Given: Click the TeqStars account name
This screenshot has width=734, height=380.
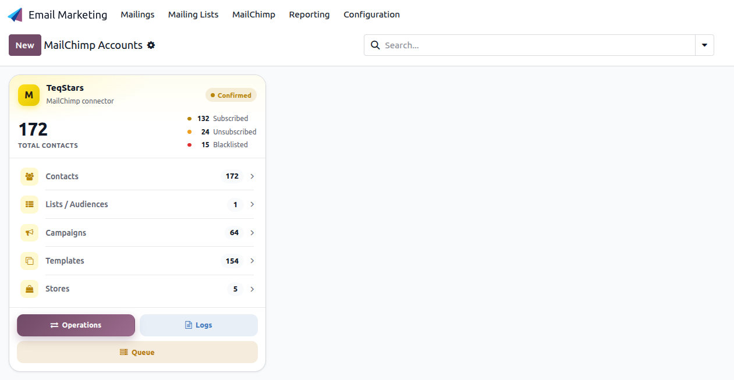Looking at the screenshot, I should tap(65, 88).
